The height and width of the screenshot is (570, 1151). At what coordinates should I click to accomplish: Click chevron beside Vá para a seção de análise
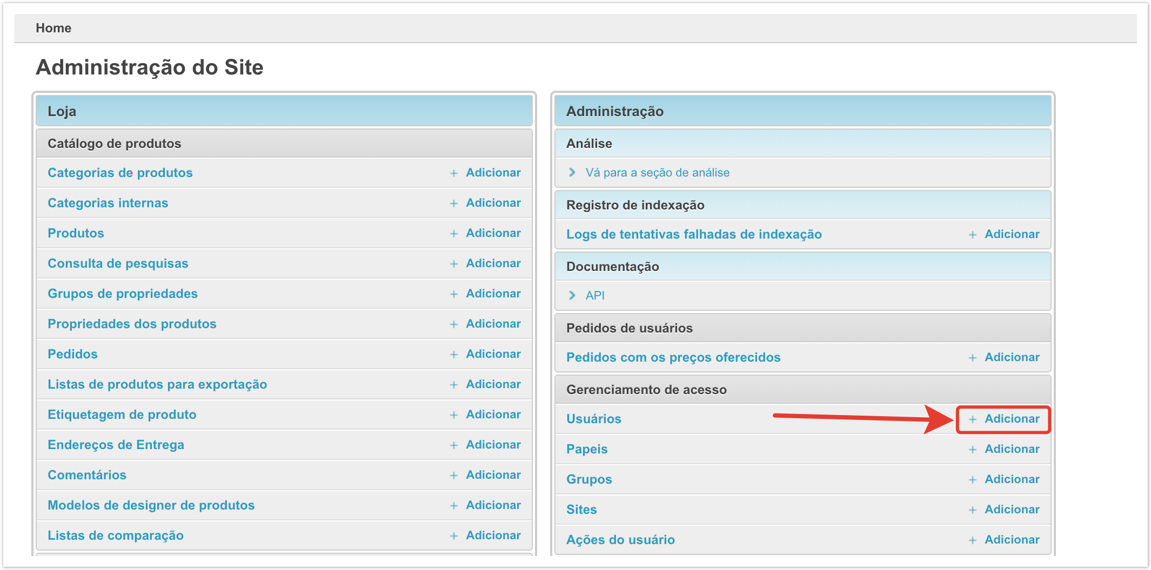pos(572,172)
